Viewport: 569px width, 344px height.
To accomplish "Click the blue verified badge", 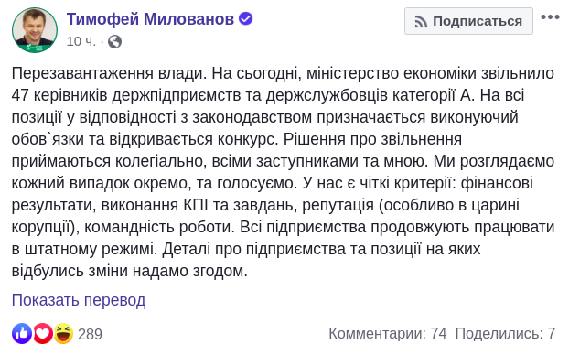I will click(x=246, y=18).
